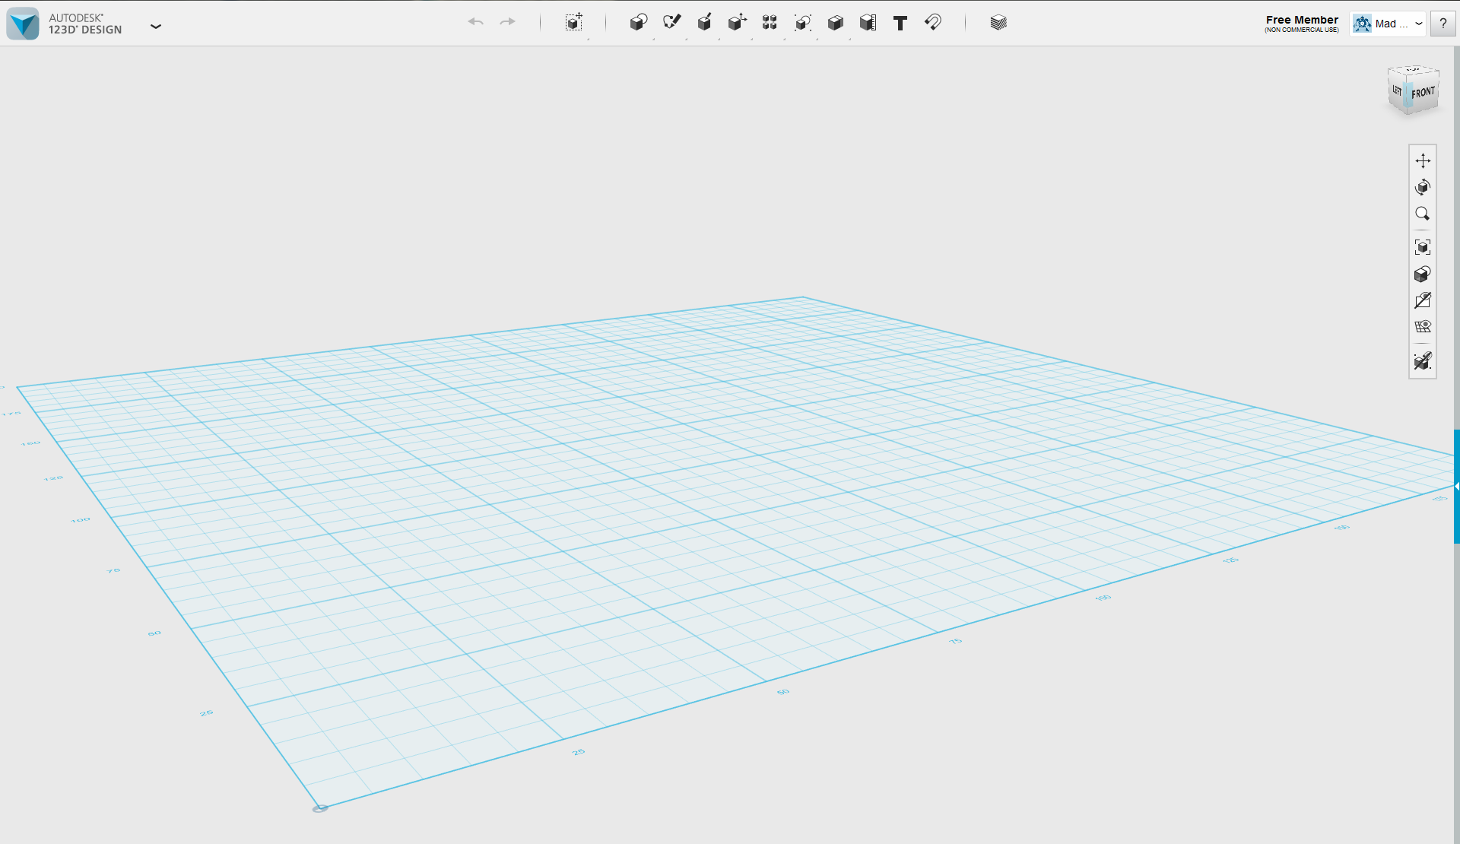Select the Transform/Move tool
The image size is (1460, 844).
click(x=574, y=23)
